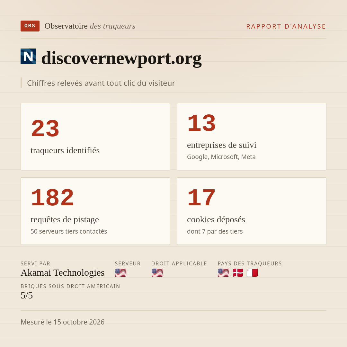Viewport: 347px width, 347px height.
Task: Click the Rapport d'analyse label
Action: tap(286, 26)
